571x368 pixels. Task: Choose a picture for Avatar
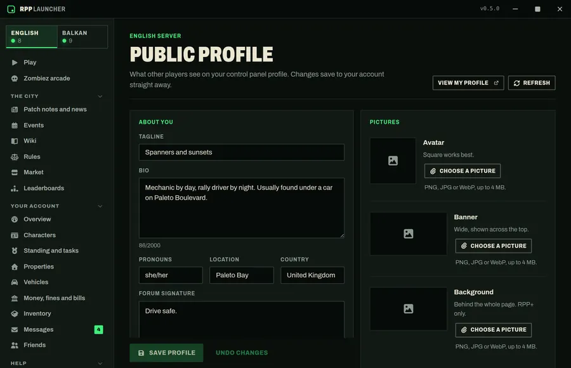[462, 171]
